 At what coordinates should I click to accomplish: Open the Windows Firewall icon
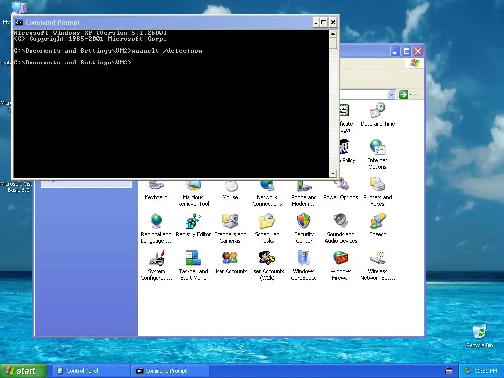(x=341, y=265)
